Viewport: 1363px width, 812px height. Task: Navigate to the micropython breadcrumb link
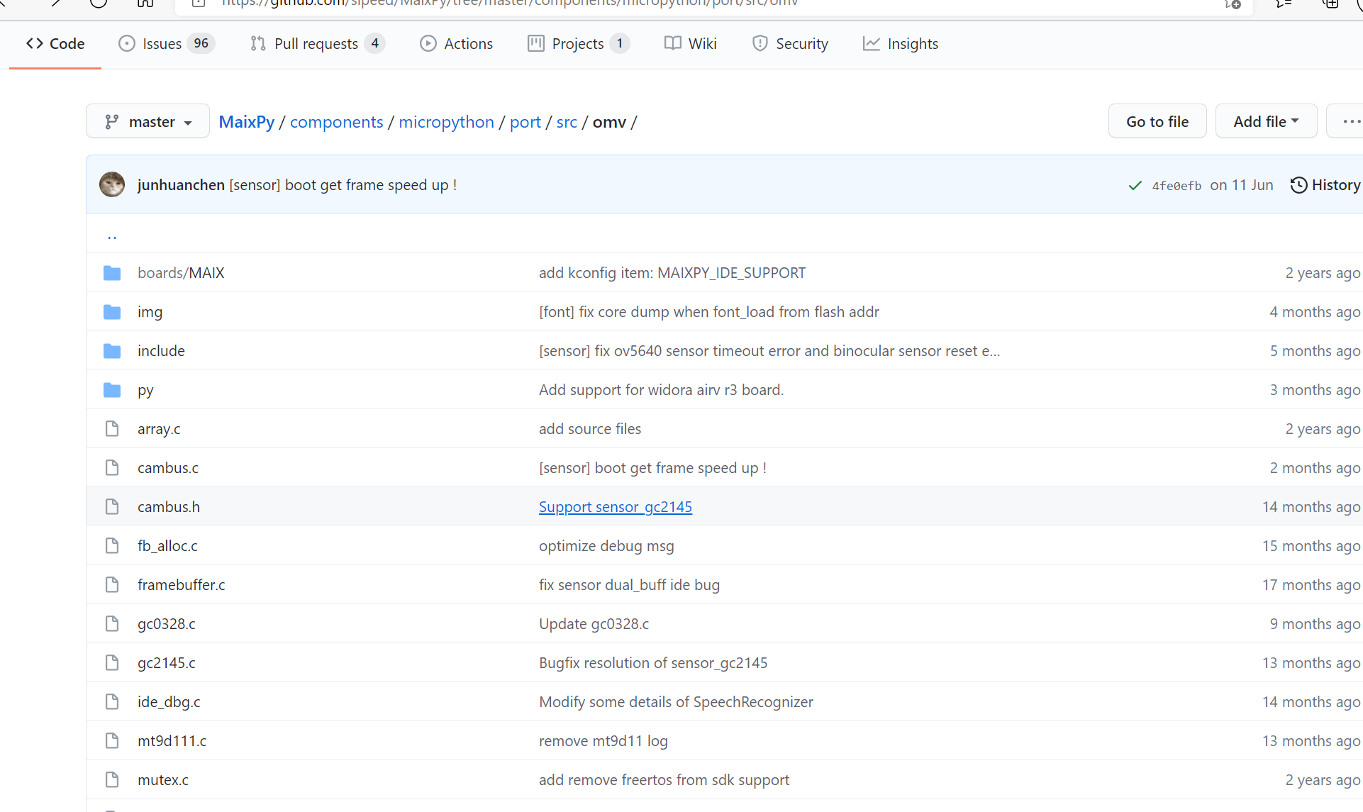pos(446,122)
